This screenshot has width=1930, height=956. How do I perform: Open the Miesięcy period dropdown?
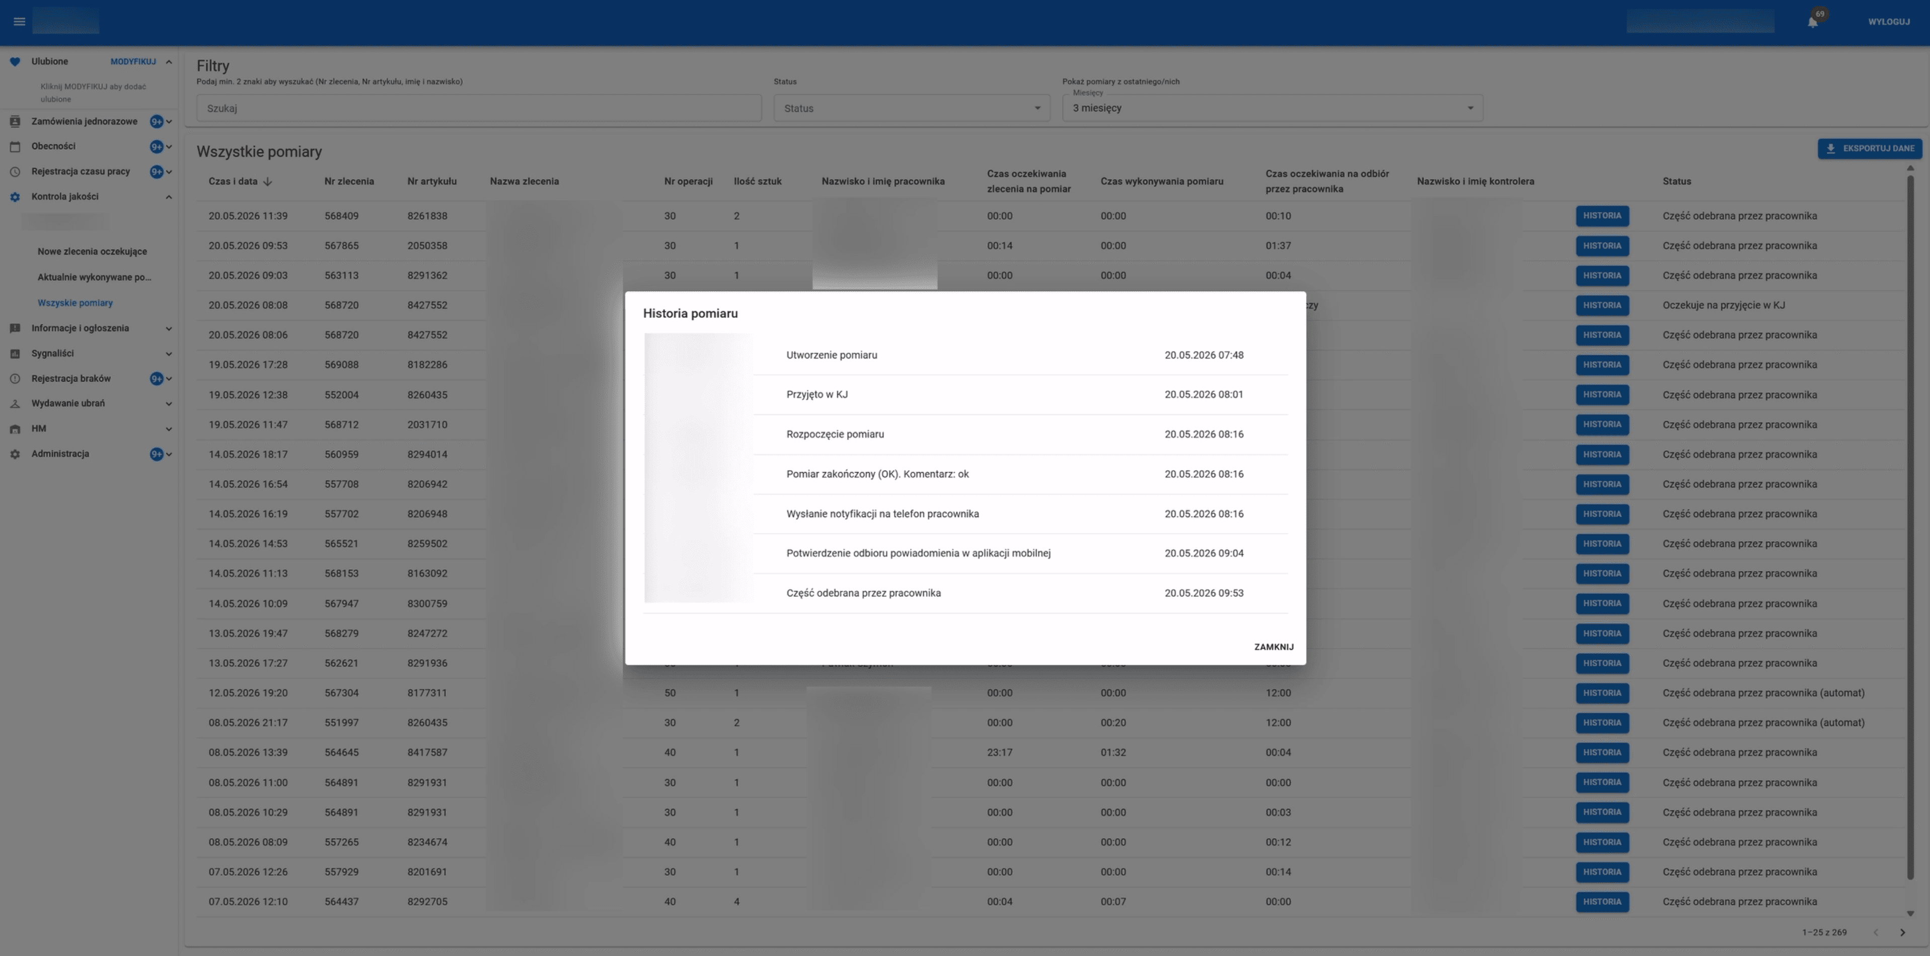pos(1272,108)
